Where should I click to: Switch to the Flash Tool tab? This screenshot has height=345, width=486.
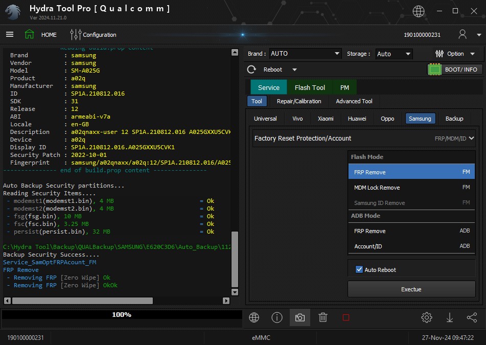pyautogui.click(x=310, y=87)
